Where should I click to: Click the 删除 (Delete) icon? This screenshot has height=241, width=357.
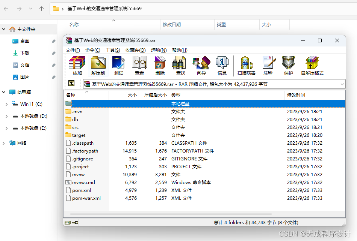click(160, 63)
